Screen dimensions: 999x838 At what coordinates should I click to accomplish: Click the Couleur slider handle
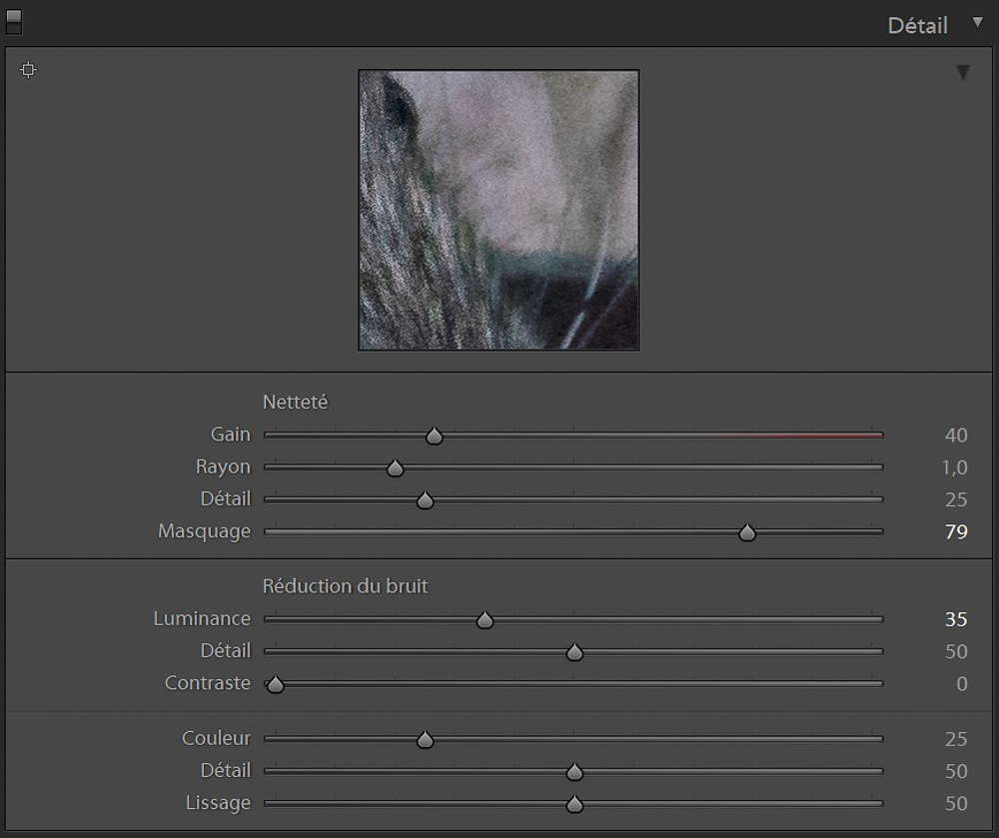[425, 740]
